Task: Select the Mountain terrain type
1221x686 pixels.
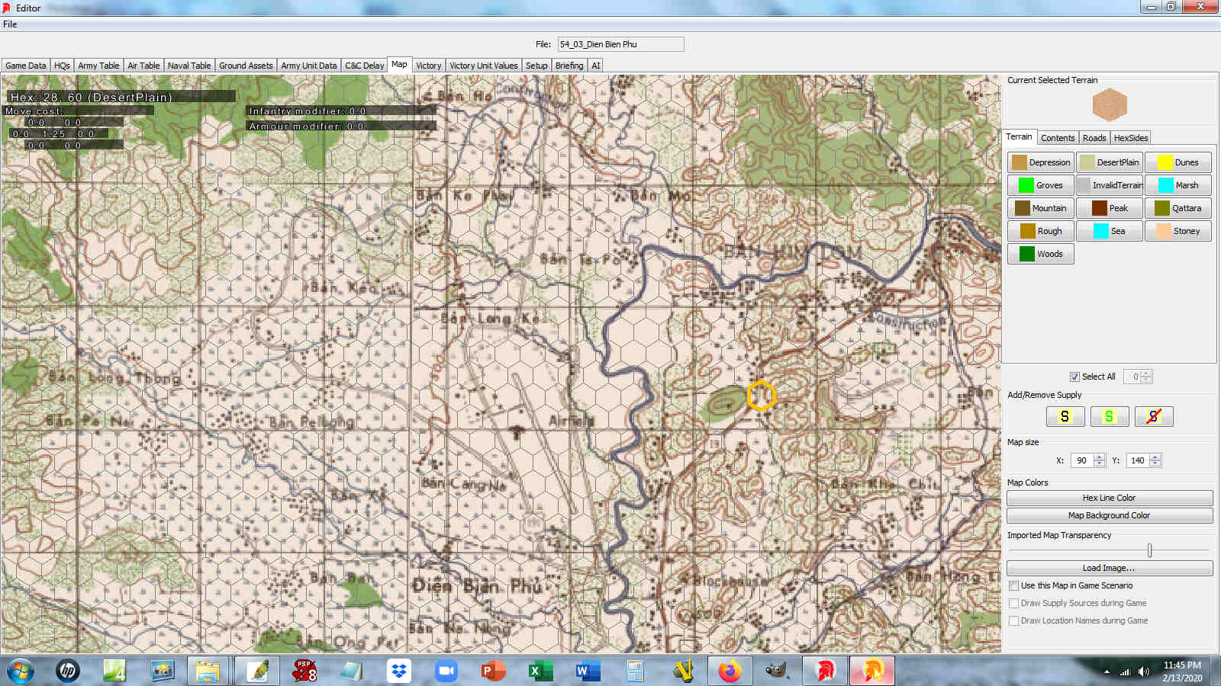Action: click(x=1041, y=208)
